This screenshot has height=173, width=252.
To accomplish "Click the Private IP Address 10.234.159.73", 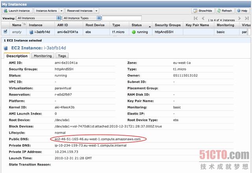I will point(67,152).
